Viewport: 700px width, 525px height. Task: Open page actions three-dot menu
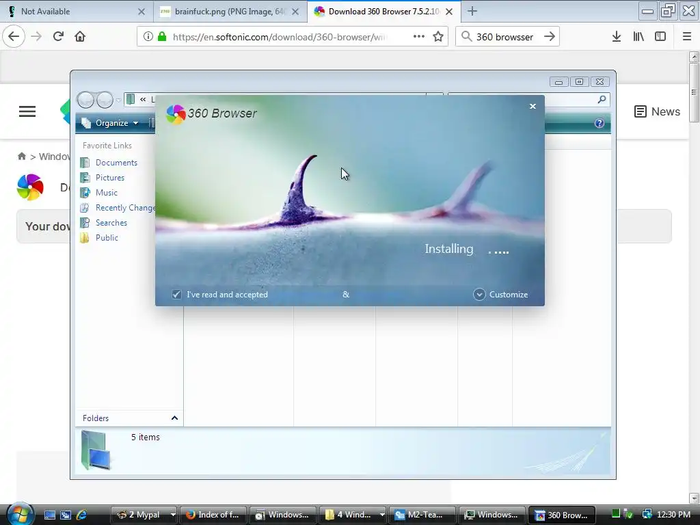[419, 37]
